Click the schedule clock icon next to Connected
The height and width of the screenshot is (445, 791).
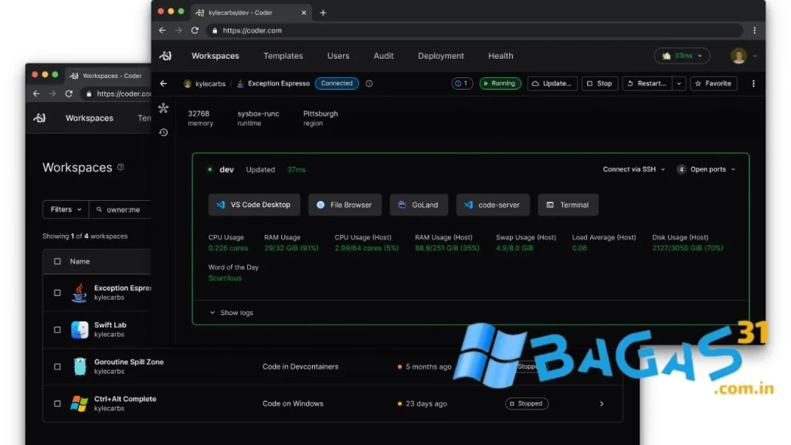tap(369, 83)
